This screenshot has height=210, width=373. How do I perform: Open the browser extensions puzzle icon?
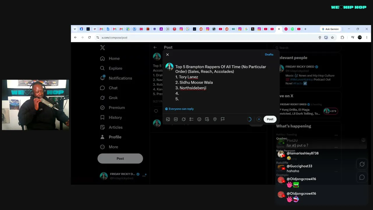coord(342,38)
